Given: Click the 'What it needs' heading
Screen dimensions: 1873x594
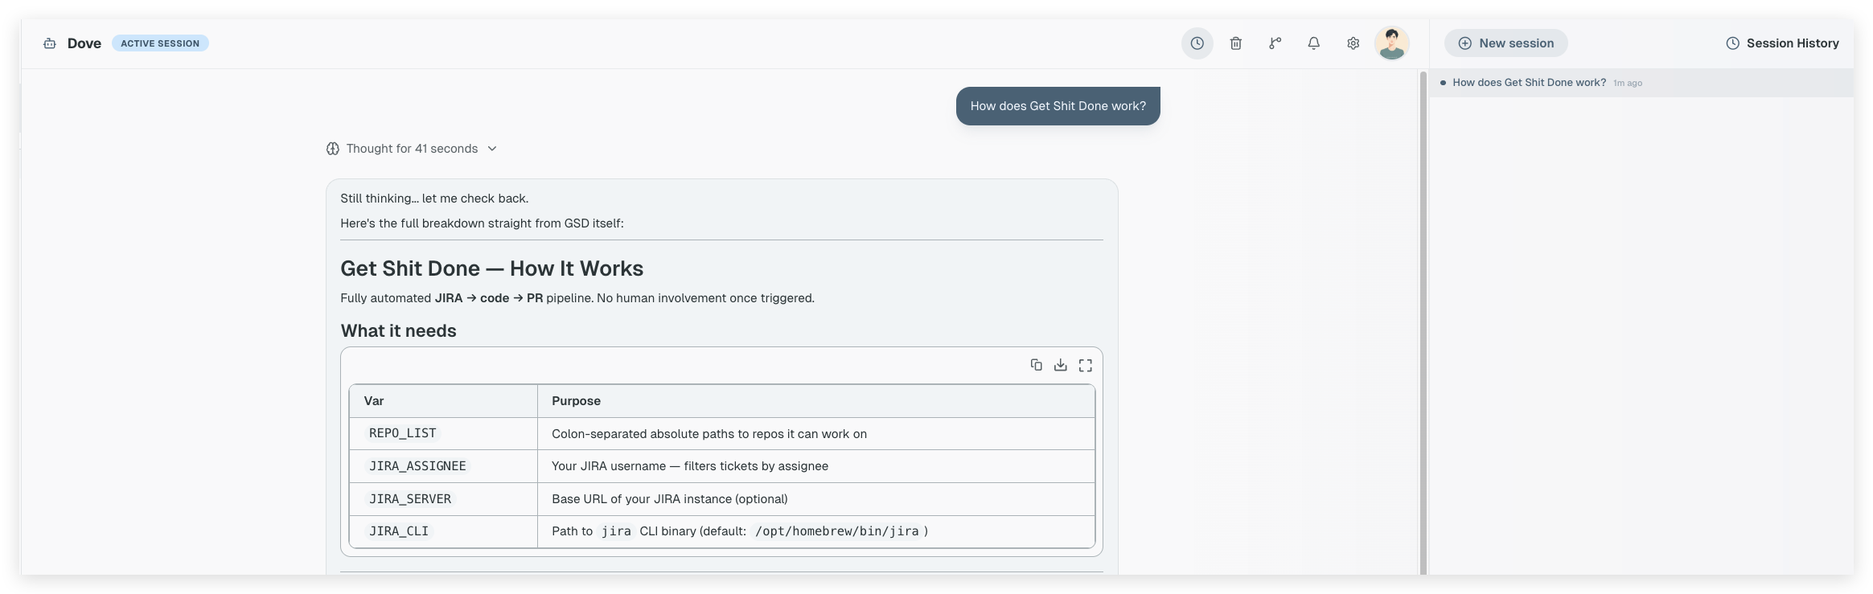Looking at the screenshot, I should point(398,331).
